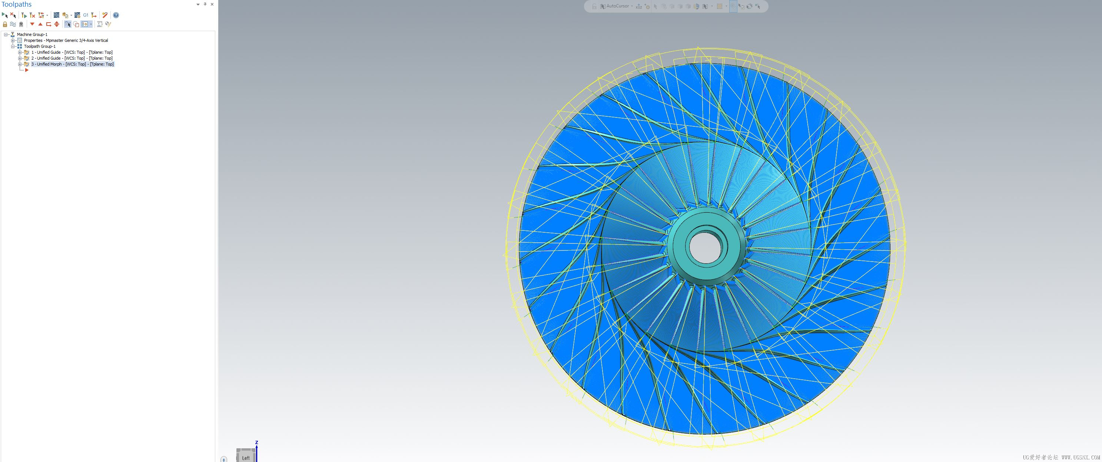Screen dimensions: 1102x462
Task: Open the AutoCursor dropdown arrow
Action: 632,6
